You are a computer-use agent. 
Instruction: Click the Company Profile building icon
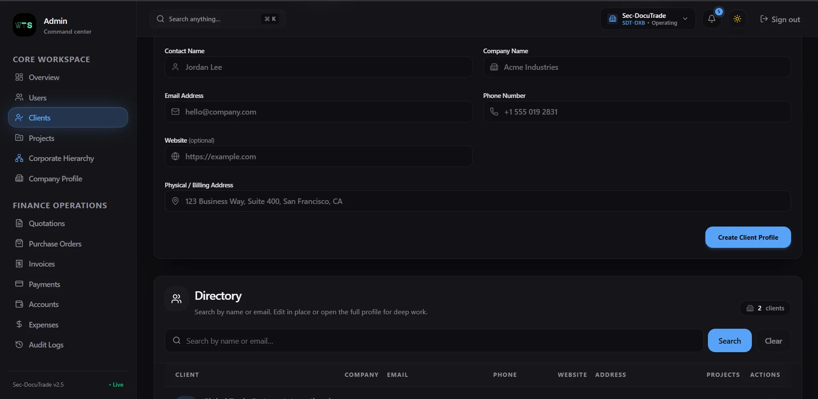click(19, 178)
